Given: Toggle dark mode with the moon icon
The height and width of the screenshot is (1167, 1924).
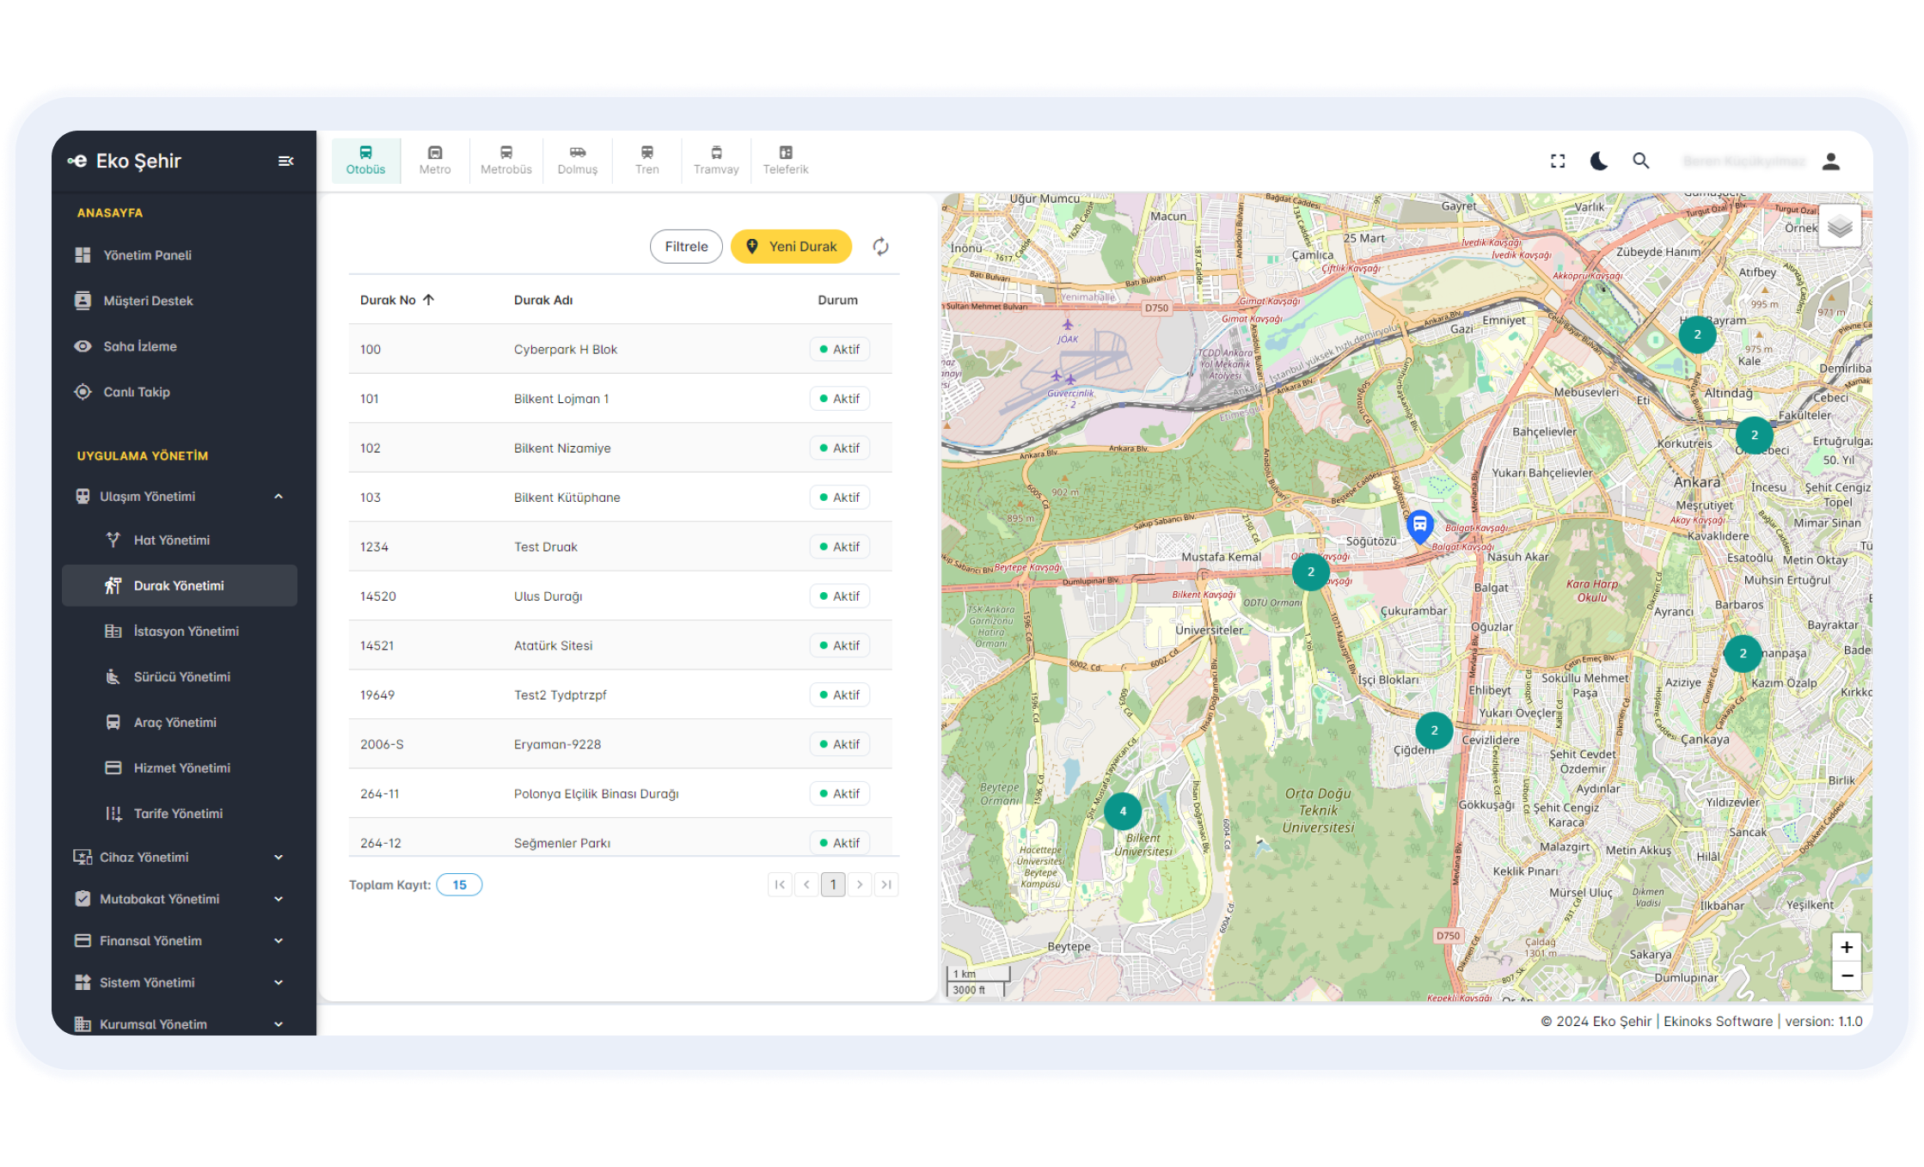Looking at the screenshot, I should point(1598,161).
